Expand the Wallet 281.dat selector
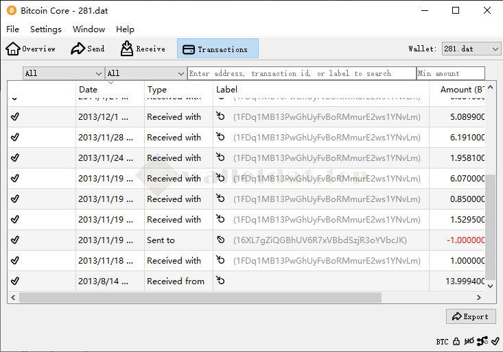The image size is (503, 352). [x=471, y=49]
